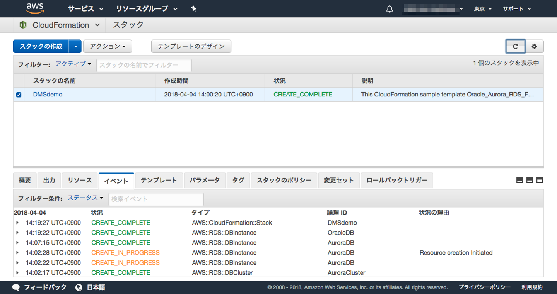Maximize the detail pane using rightmost layout icon
Viewport: 557px width, 294px height.
[x=540, y=180]
